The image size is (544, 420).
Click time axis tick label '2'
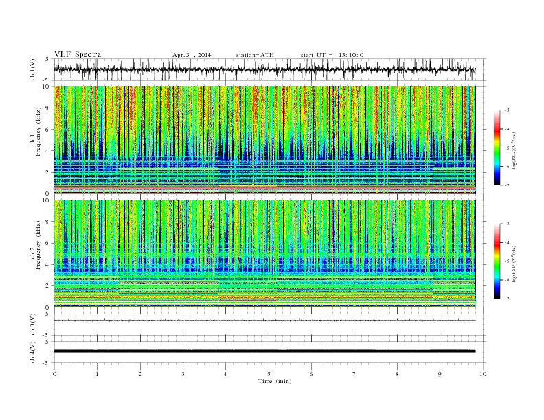(140, 374)
